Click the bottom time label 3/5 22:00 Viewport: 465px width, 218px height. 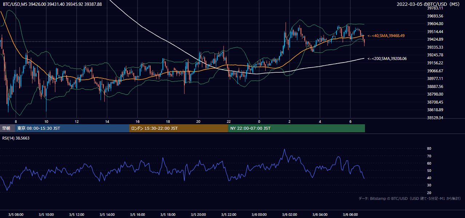[228, 215]
